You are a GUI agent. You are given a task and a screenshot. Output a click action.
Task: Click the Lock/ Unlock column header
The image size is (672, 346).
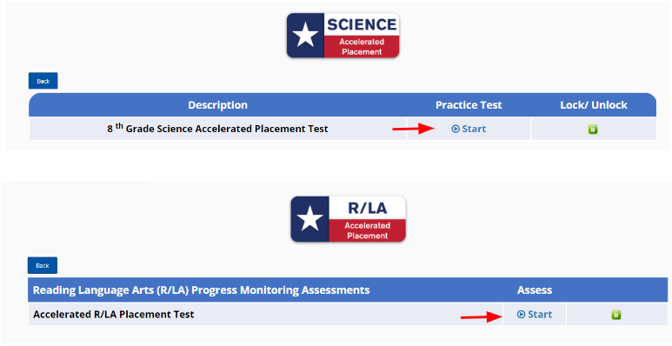tap(594, 105)
